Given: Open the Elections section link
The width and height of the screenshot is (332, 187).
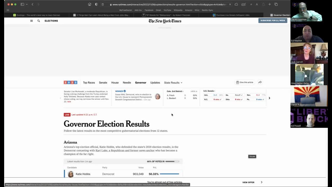Looking at the screenshot, I should [x=51, y=21].
